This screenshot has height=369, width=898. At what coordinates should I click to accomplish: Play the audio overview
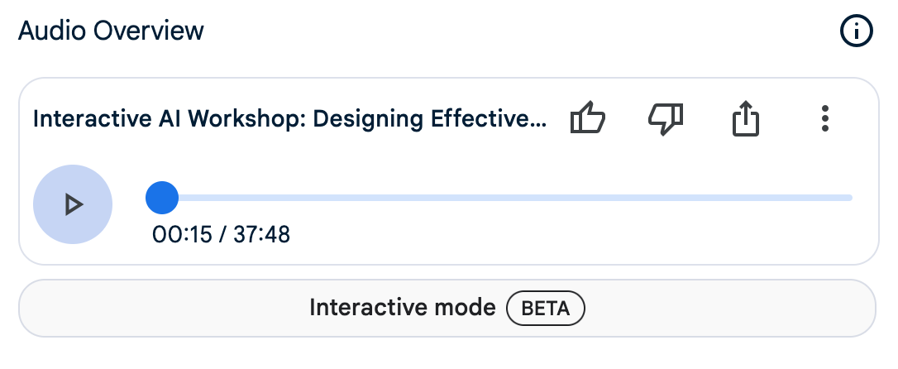click(73, 204)
